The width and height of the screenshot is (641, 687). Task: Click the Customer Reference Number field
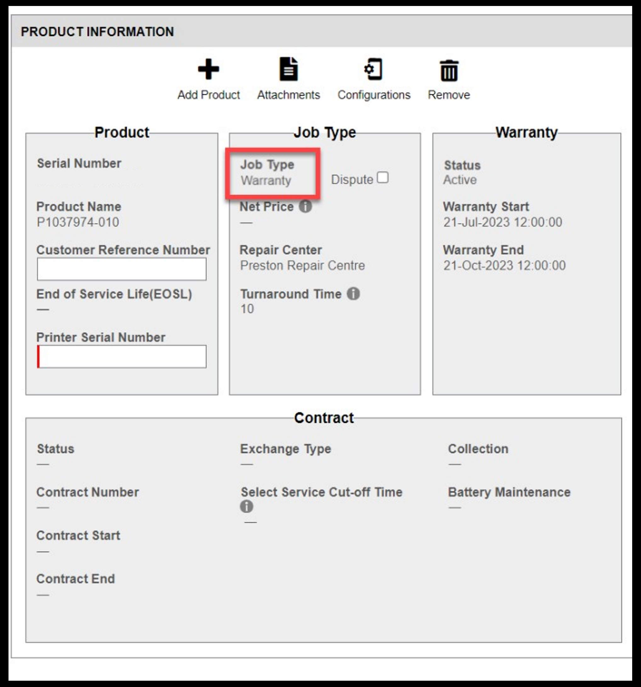point(122,269)
